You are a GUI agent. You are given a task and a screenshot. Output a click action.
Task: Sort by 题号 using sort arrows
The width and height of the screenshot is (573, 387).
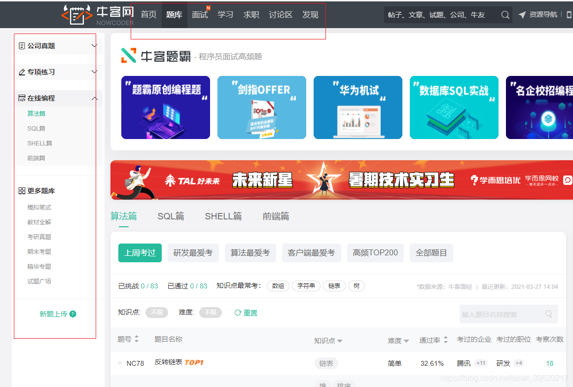pos(137,339)
